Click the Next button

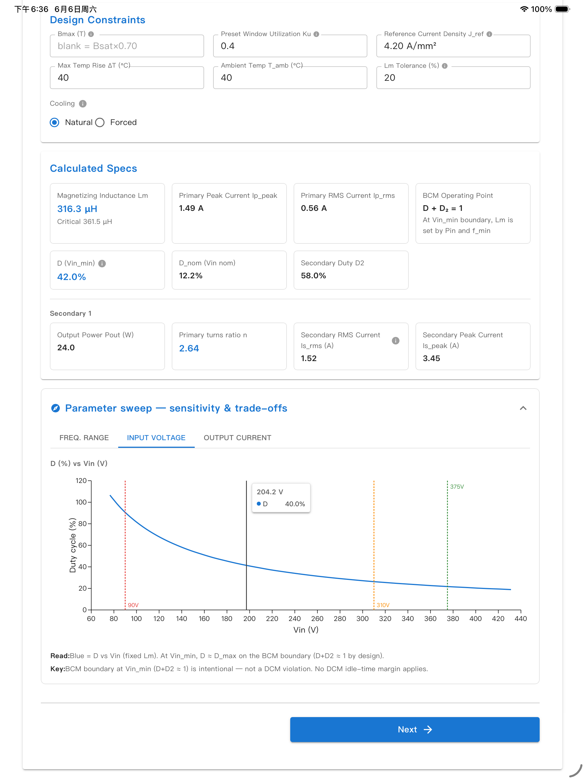click(x=415, y=730)
